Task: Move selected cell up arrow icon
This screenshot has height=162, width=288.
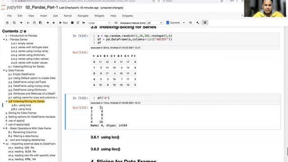Action: point(48,23)
